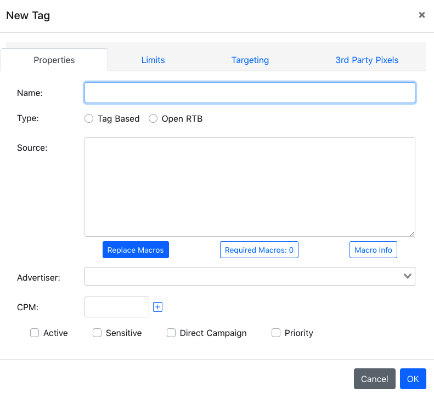Toggle the Priority checkbox
This screenshot has height=393, width=434.
[x=276, y=333]
